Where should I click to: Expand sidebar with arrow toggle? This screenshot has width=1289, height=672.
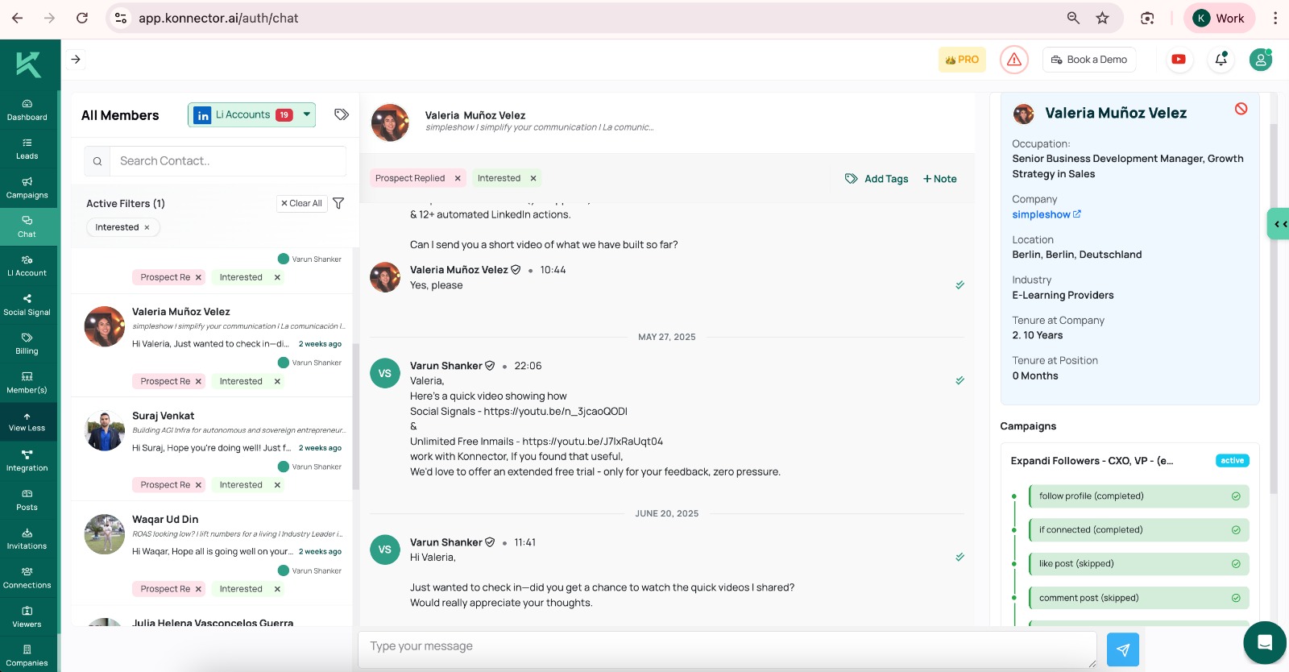[x=76, y=59]
